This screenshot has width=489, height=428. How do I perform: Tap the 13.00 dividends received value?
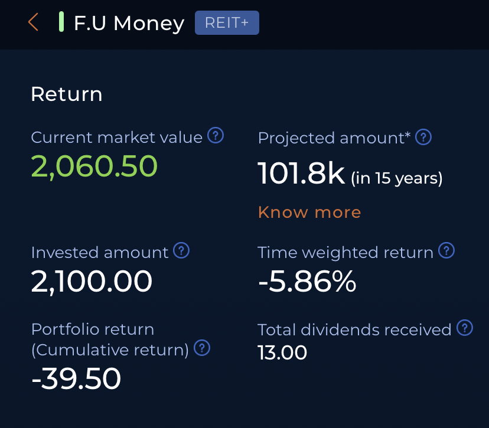pyautogui.click(x=282, y=353)
